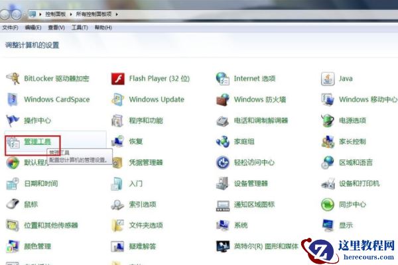Open the Internet 选项 globe icon
This screenshot has width=398, height=265.
[x=223, y=79]
